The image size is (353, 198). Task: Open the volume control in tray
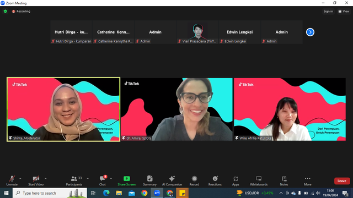pyautogui.click(x=318, y=193)
